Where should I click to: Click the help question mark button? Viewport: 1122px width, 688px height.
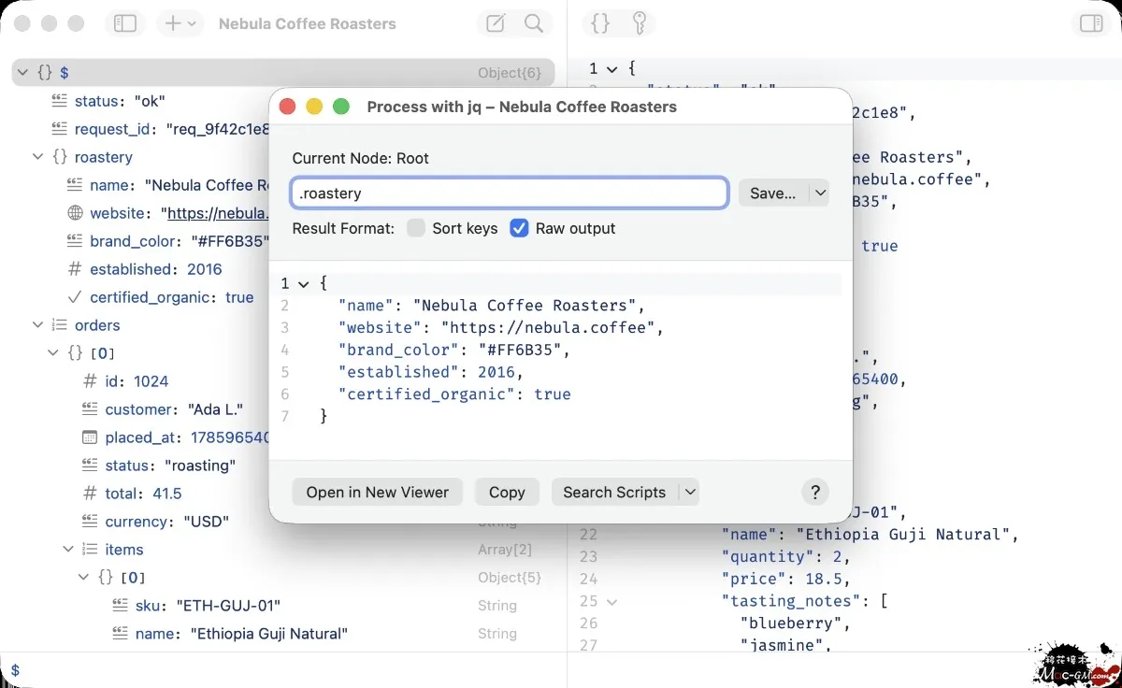pyautogui.click(x=814, y=493)
